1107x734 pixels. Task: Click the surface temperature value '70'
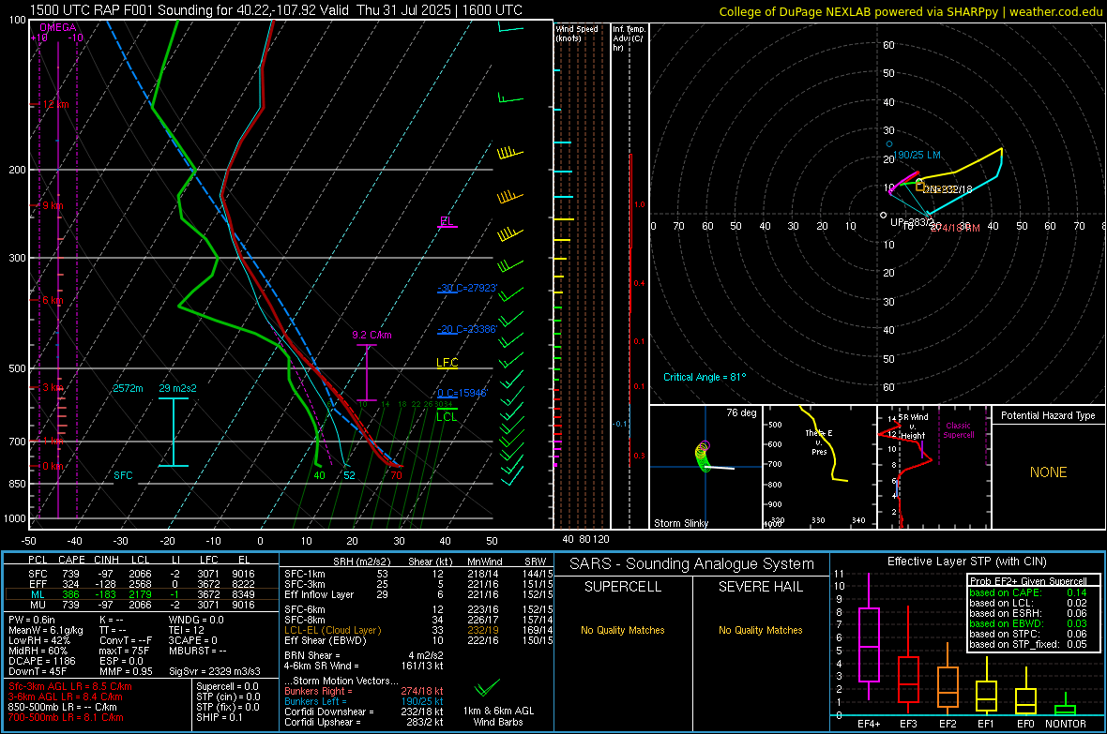pyautogui.click(x=396, y=475)
